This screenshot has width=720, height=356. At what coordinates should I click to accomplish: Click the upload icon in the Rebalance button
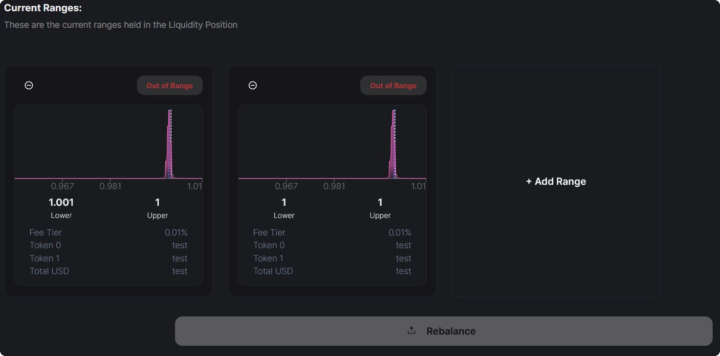coord(412,331)
